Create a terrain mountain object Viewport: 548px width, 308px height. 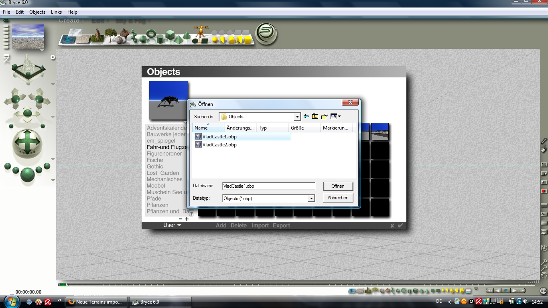pos(97,35)
